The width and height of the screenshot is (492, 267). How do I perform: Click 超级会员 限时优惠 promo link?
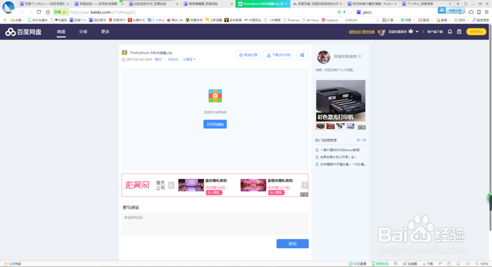(362, 32)
